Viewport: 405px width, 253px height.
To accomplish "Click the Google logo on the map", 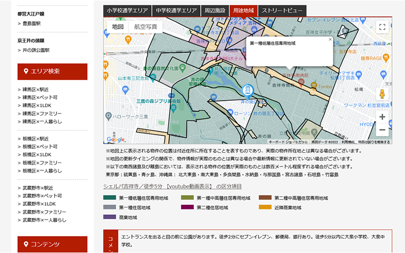I will [115, 140].
